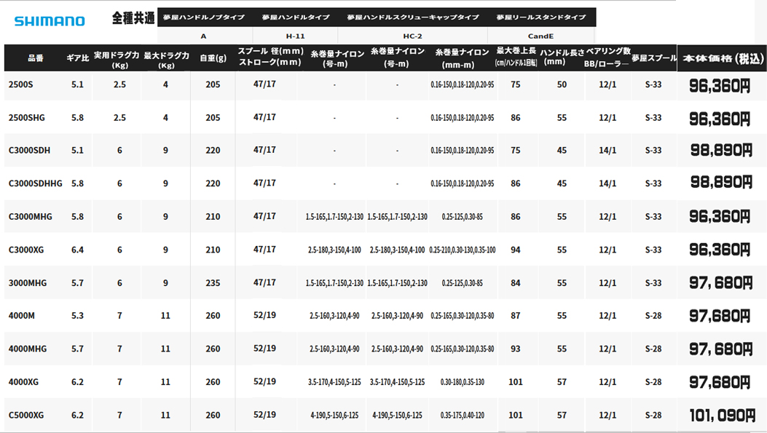Viewport: 767px width, 433px height.
Task: Select the 2500S model row label
Action: (x=20, y=84)
